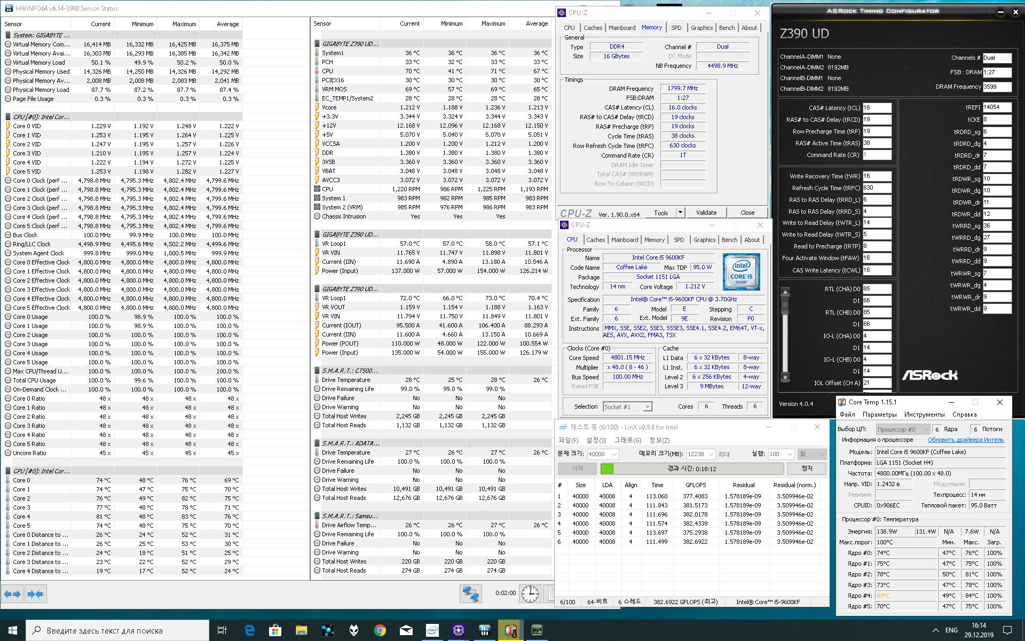Click the HWiNFO clock reset timer icon

tap(530, 593)
